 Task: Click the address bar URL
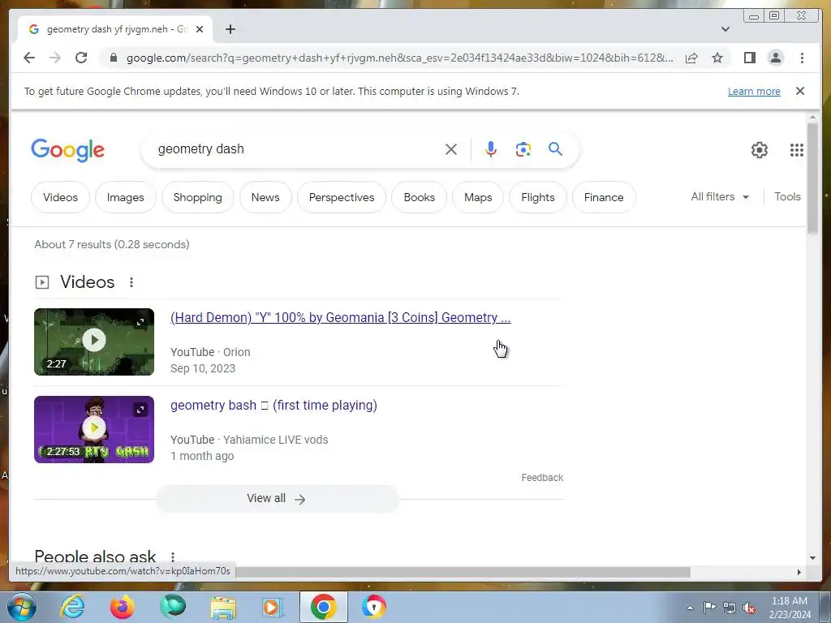click(399, 58)
